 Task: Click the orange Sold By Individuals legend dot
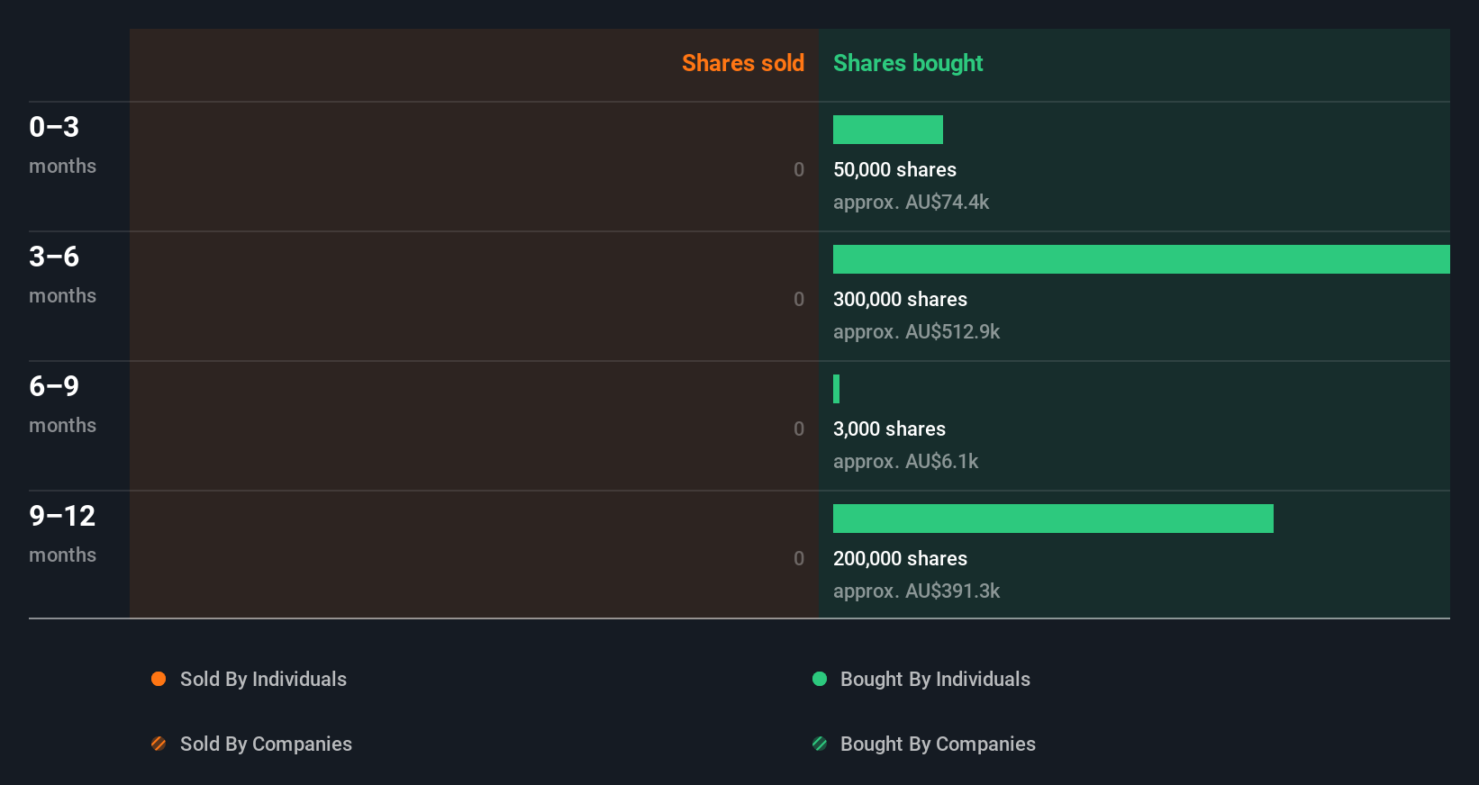[x=159, y=679]
